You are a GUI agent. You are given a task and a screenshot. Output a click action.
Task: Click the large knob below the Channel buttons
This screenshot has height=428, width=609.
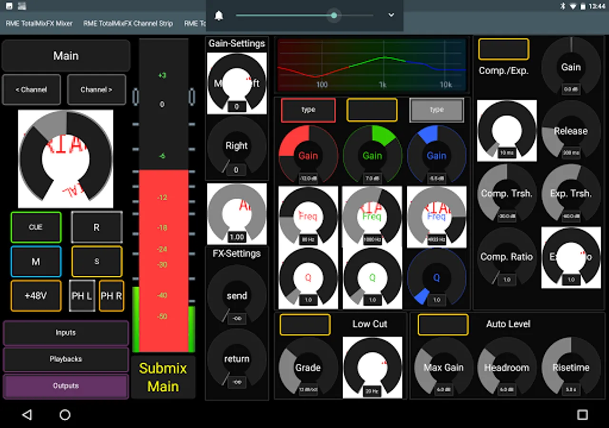coord(66,159)
